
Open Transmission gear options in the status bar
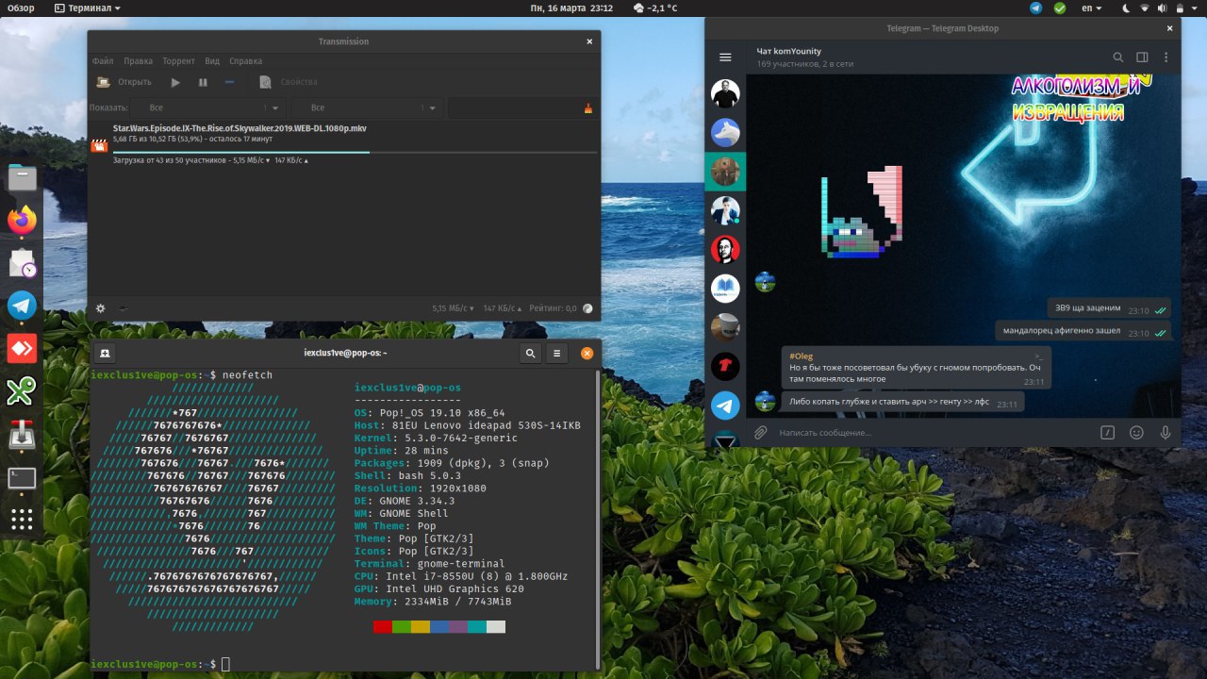[101, 307]
